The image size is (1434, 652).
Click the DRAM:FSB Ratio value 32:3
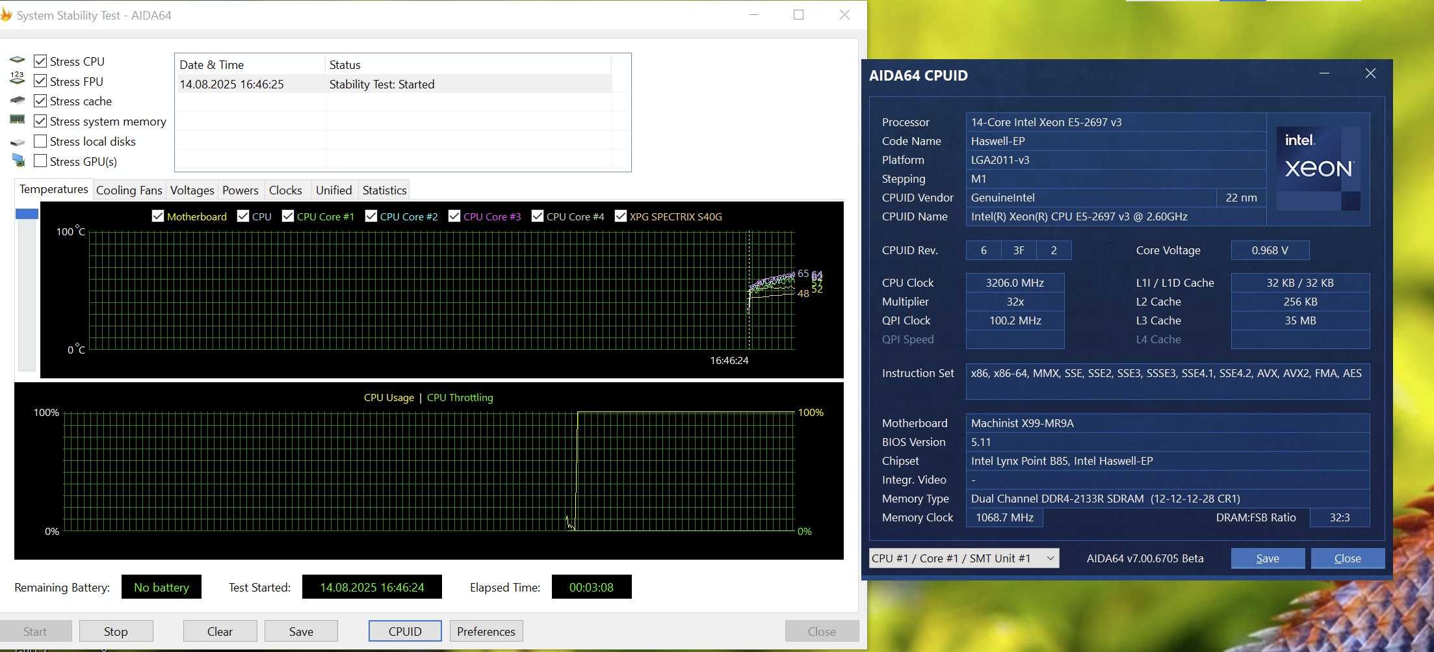point(1340,517)
